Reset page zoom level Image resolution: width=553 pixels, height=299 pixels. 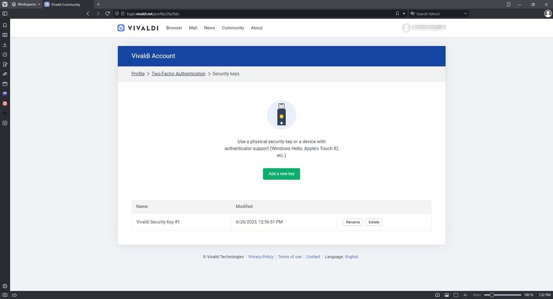click(477, 295)
